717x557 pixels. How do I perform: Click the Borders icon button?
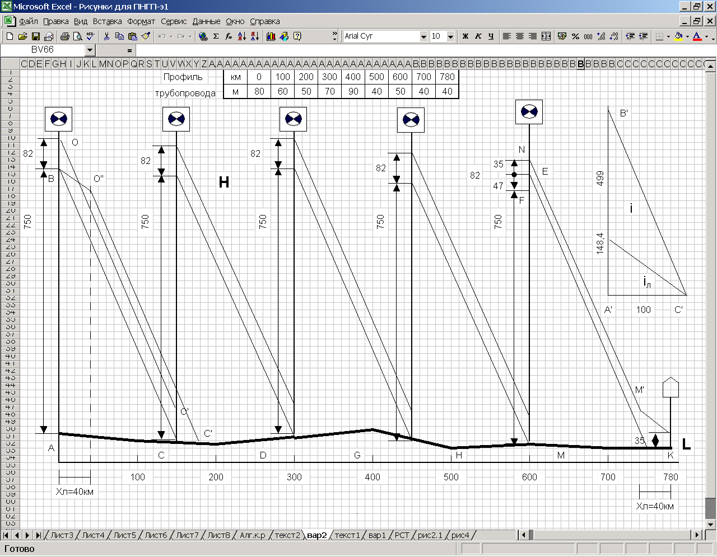tap(659, 36)
